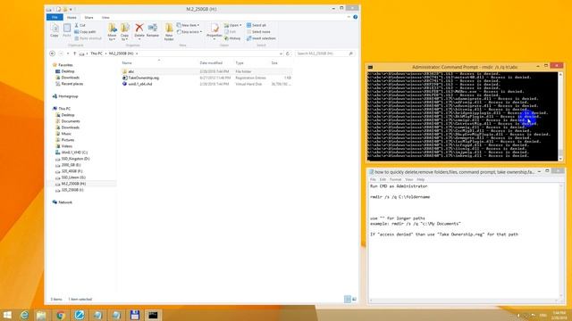This screenshot has height=321, width=572.
Task: Click the Windows Start button
Action: point(7,315)
